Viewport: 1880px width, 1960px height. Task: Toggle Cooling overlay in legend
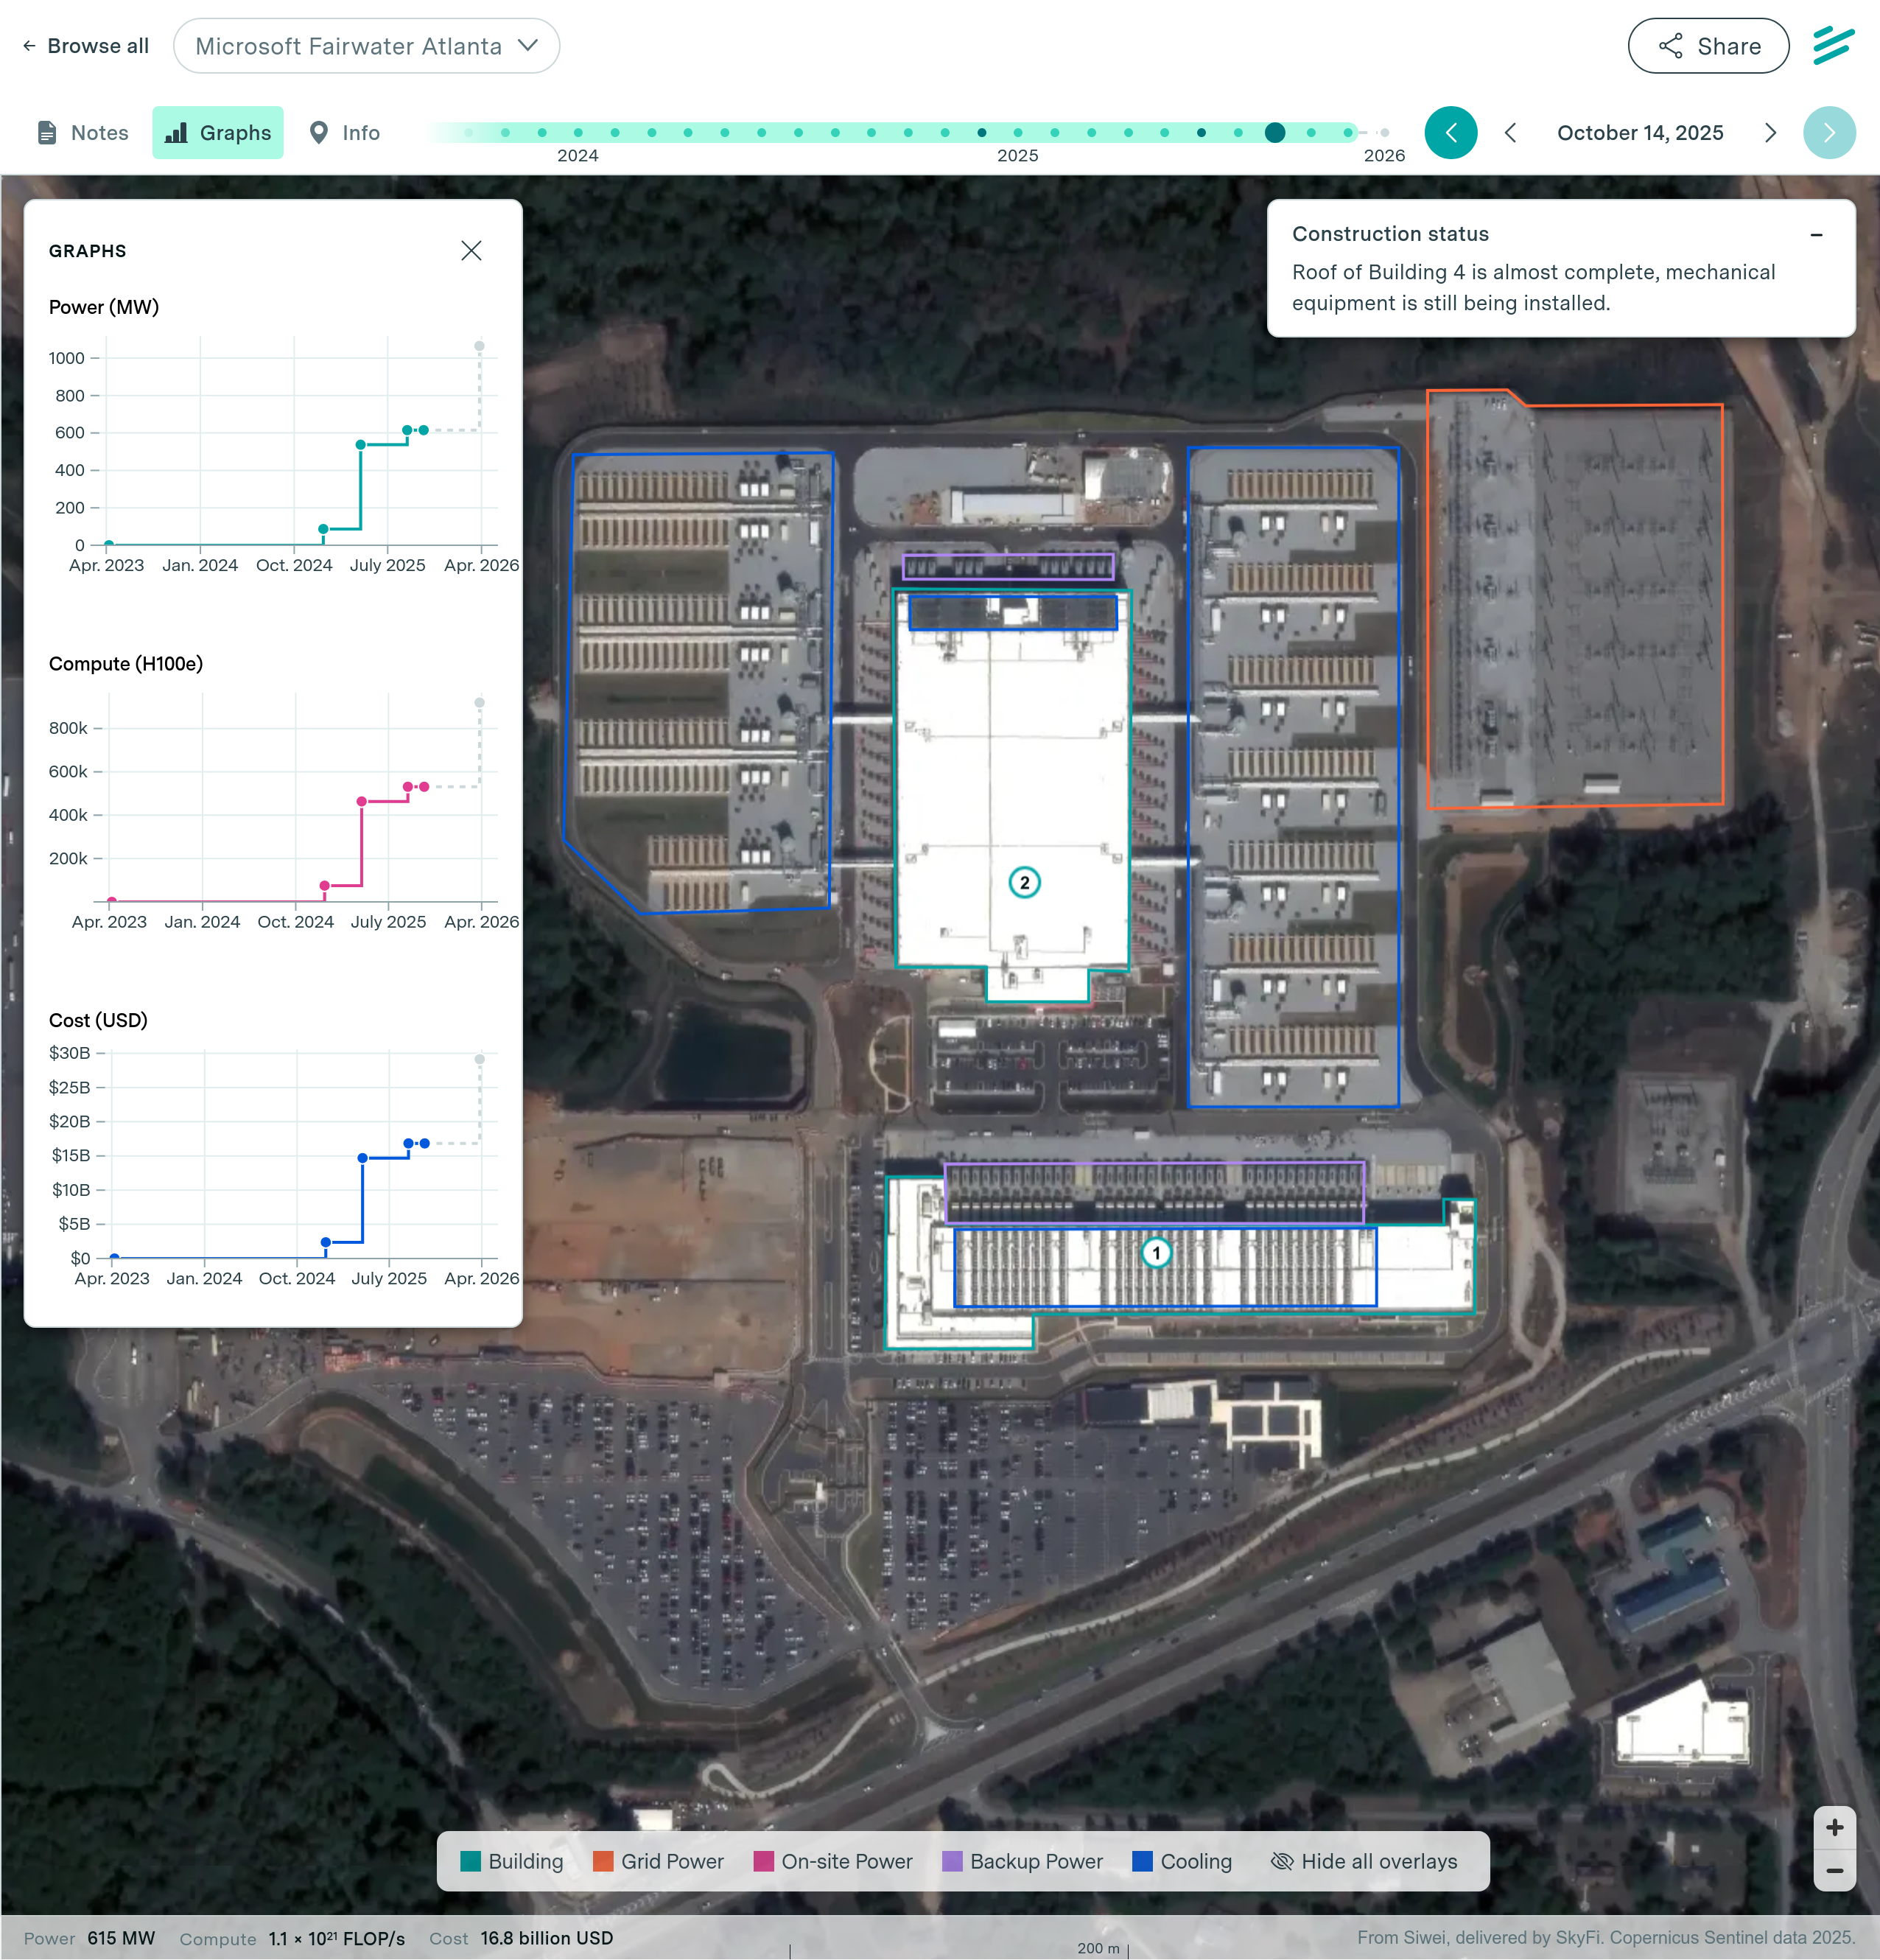1182,1861
